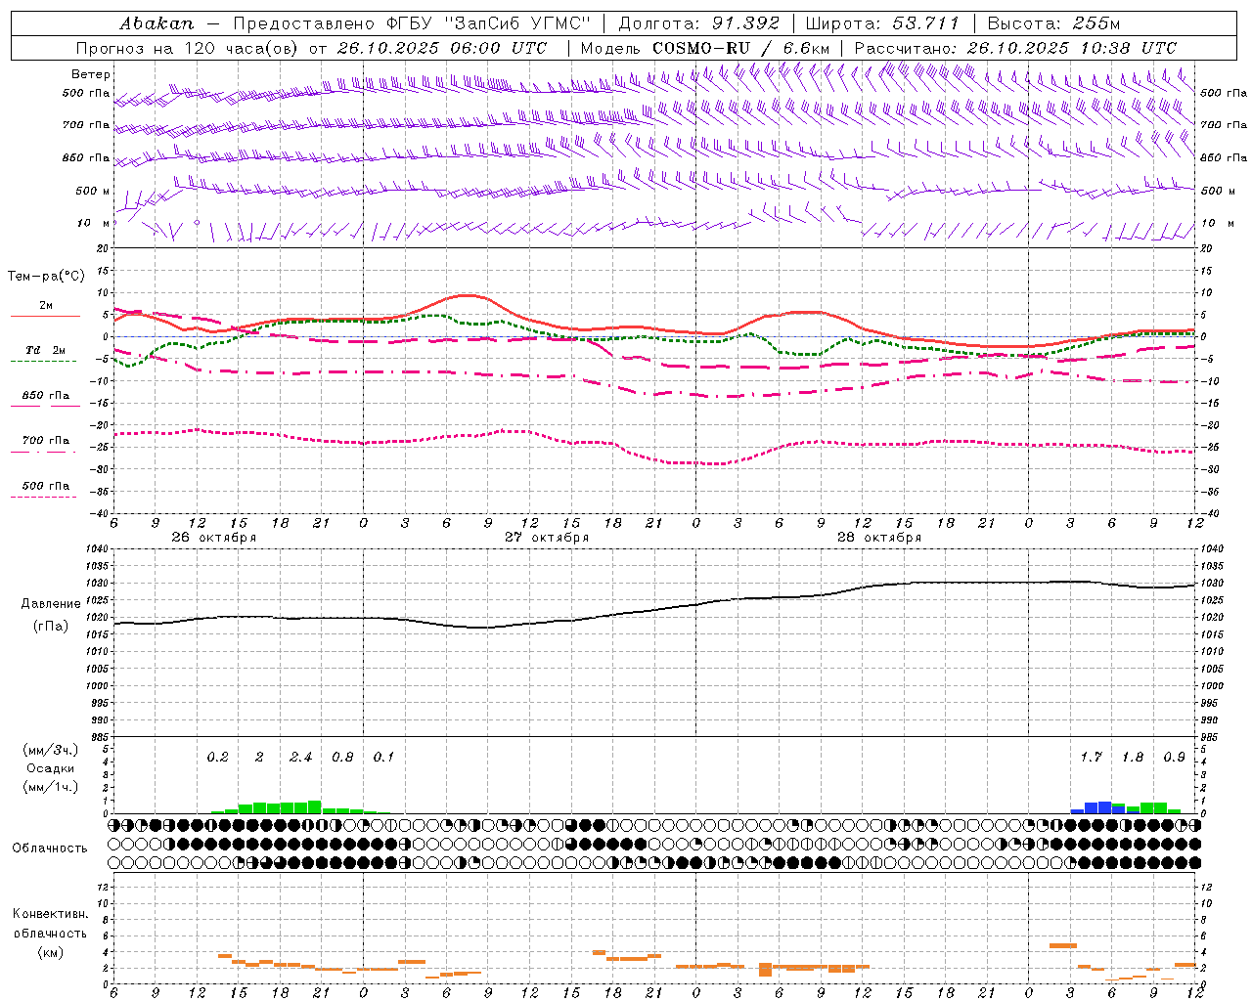Click the 1.7 precipitation amount
Screen dimensions: 1252x1001
(1091, 758)
